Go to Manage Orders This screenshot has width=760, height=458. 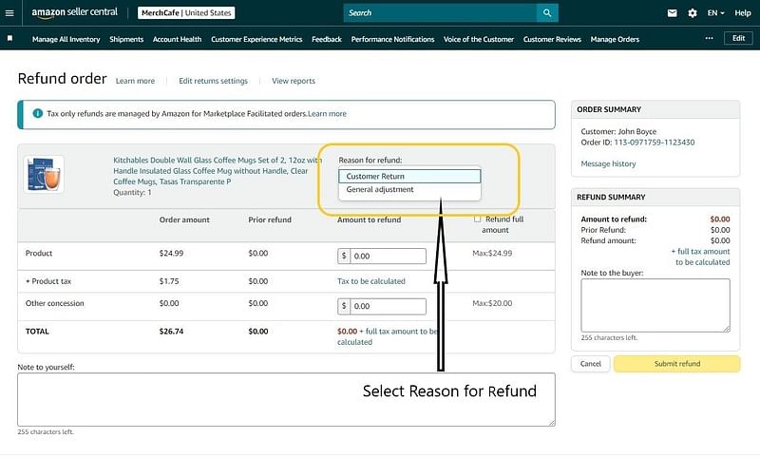click(x=615, y=39)
